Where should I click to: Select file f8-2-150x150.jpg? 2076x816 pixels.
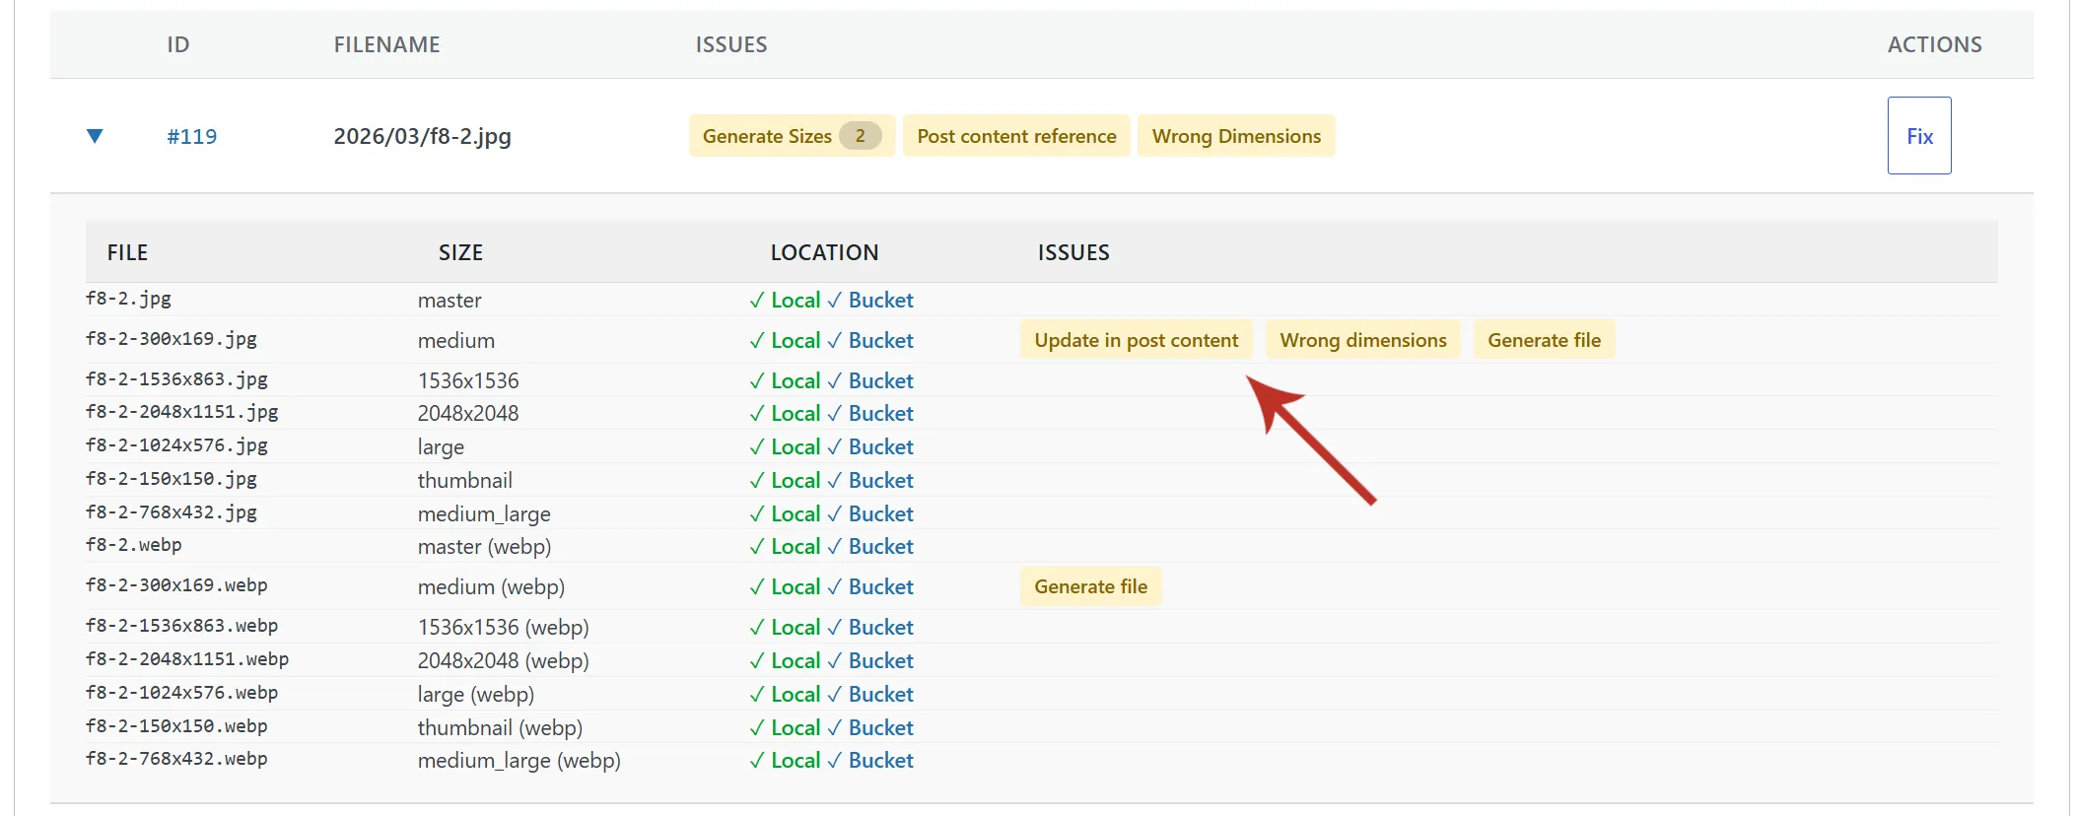pyautogui.click(x=172, y=479)
